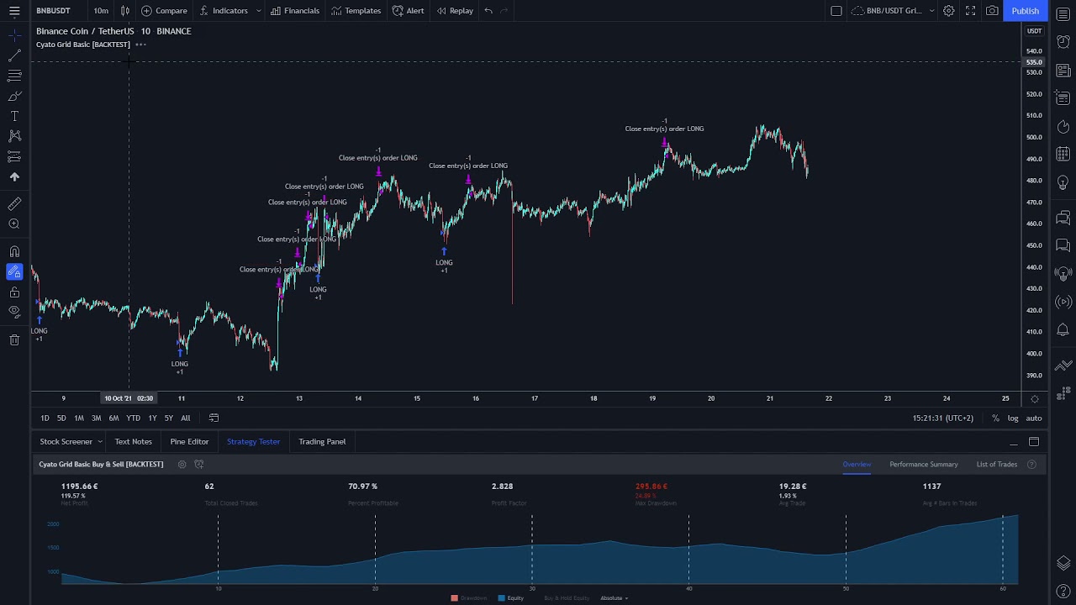Set chart range to 3M
The height and width of the screenshot is (605, 1076).
click(96, 418)
